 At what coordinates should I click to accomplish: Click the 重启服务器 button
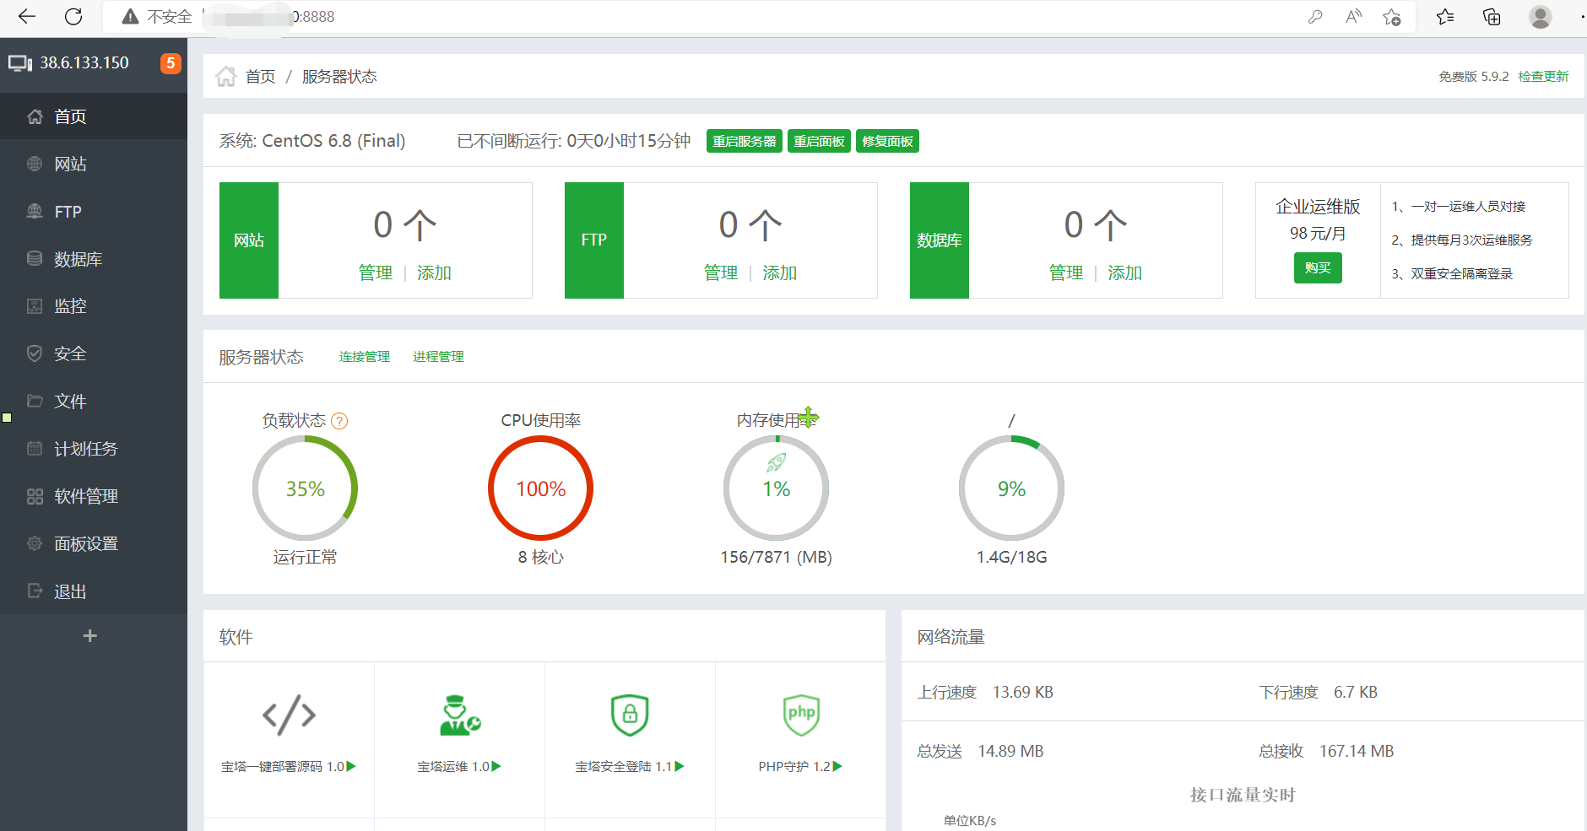point(744,141)
